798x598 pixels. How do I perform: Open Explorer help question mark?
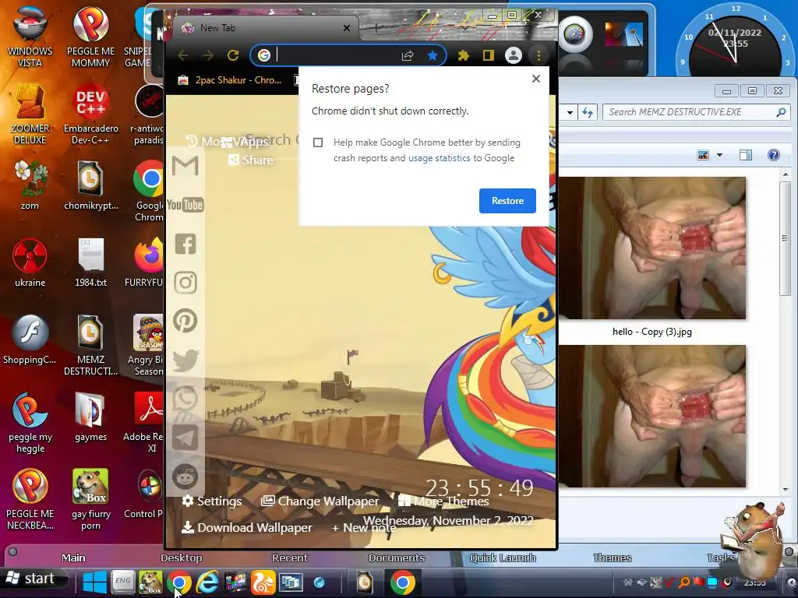(774, 155)
